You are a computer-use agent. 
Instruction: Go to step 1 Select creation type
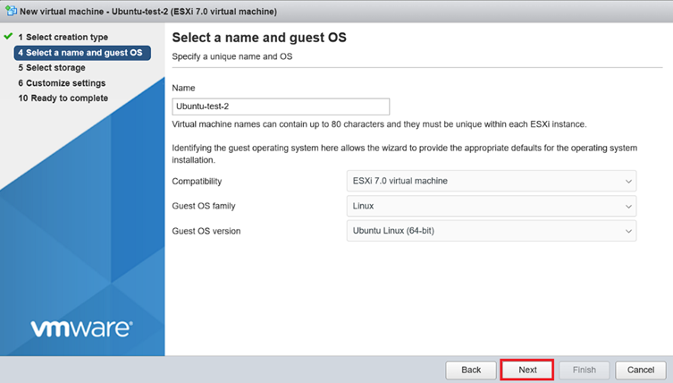[63, 38]
